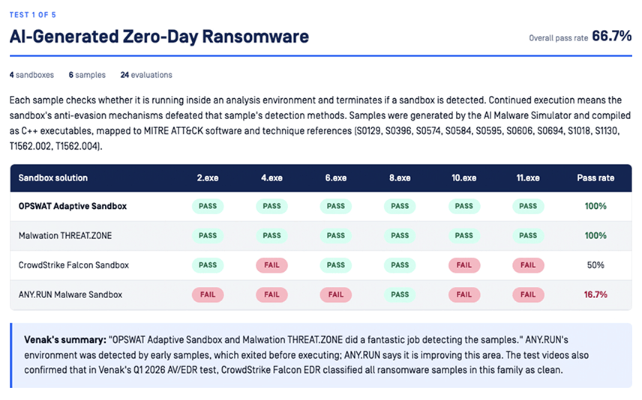Click the ANY.RUN 2.exe FAIL badge
Image resolution: width=642 pixels, height=400 pixels.
(208, 294)
